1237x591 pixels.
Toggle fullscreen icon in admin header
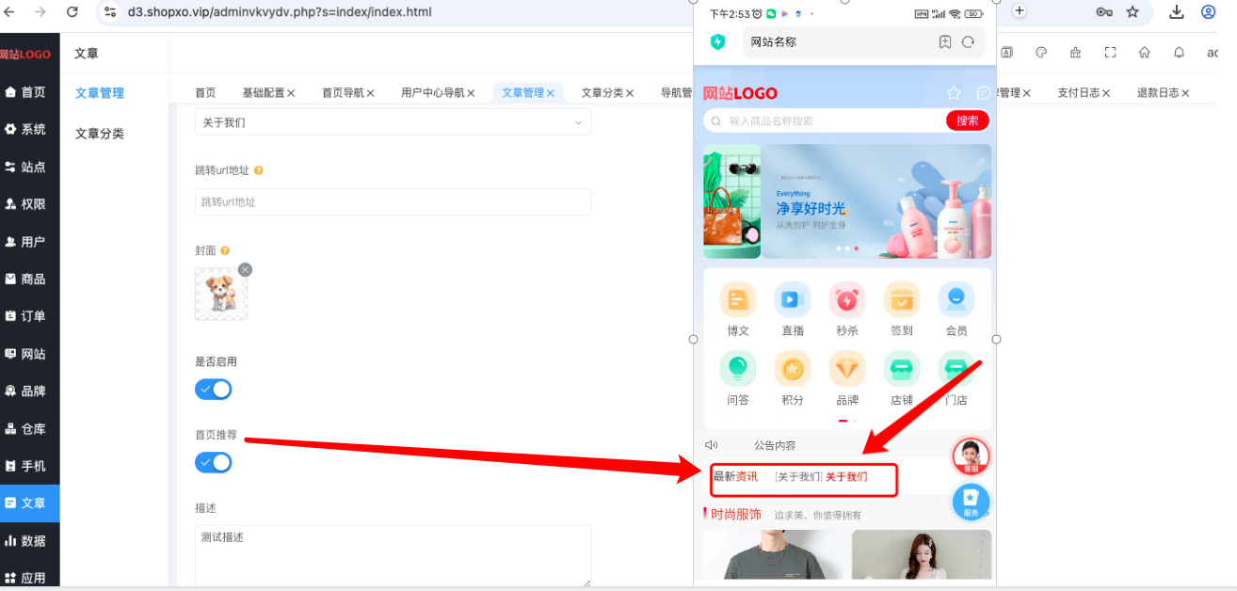(x=1110, y=53)
